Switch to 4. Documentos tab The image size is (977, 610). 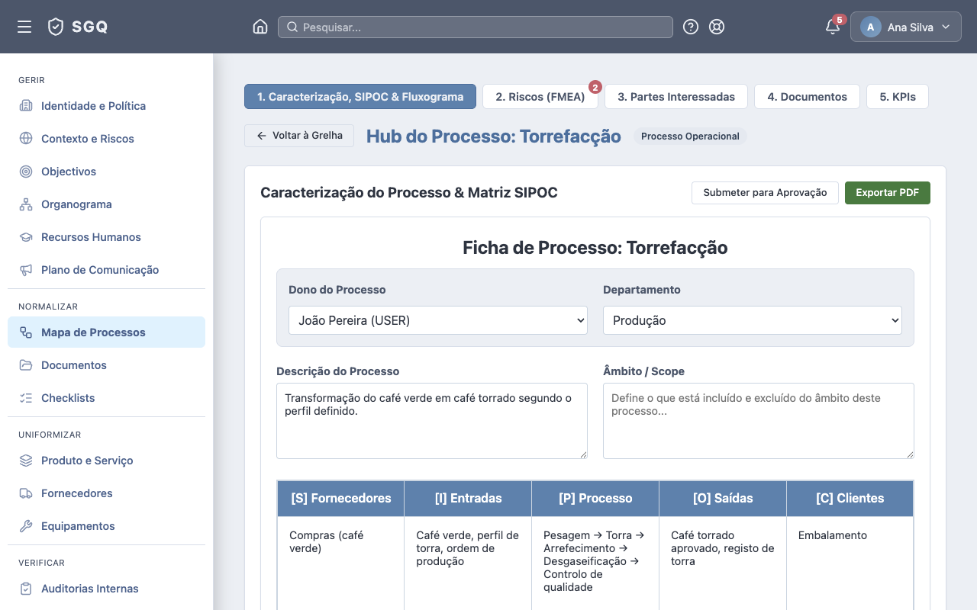808,97
